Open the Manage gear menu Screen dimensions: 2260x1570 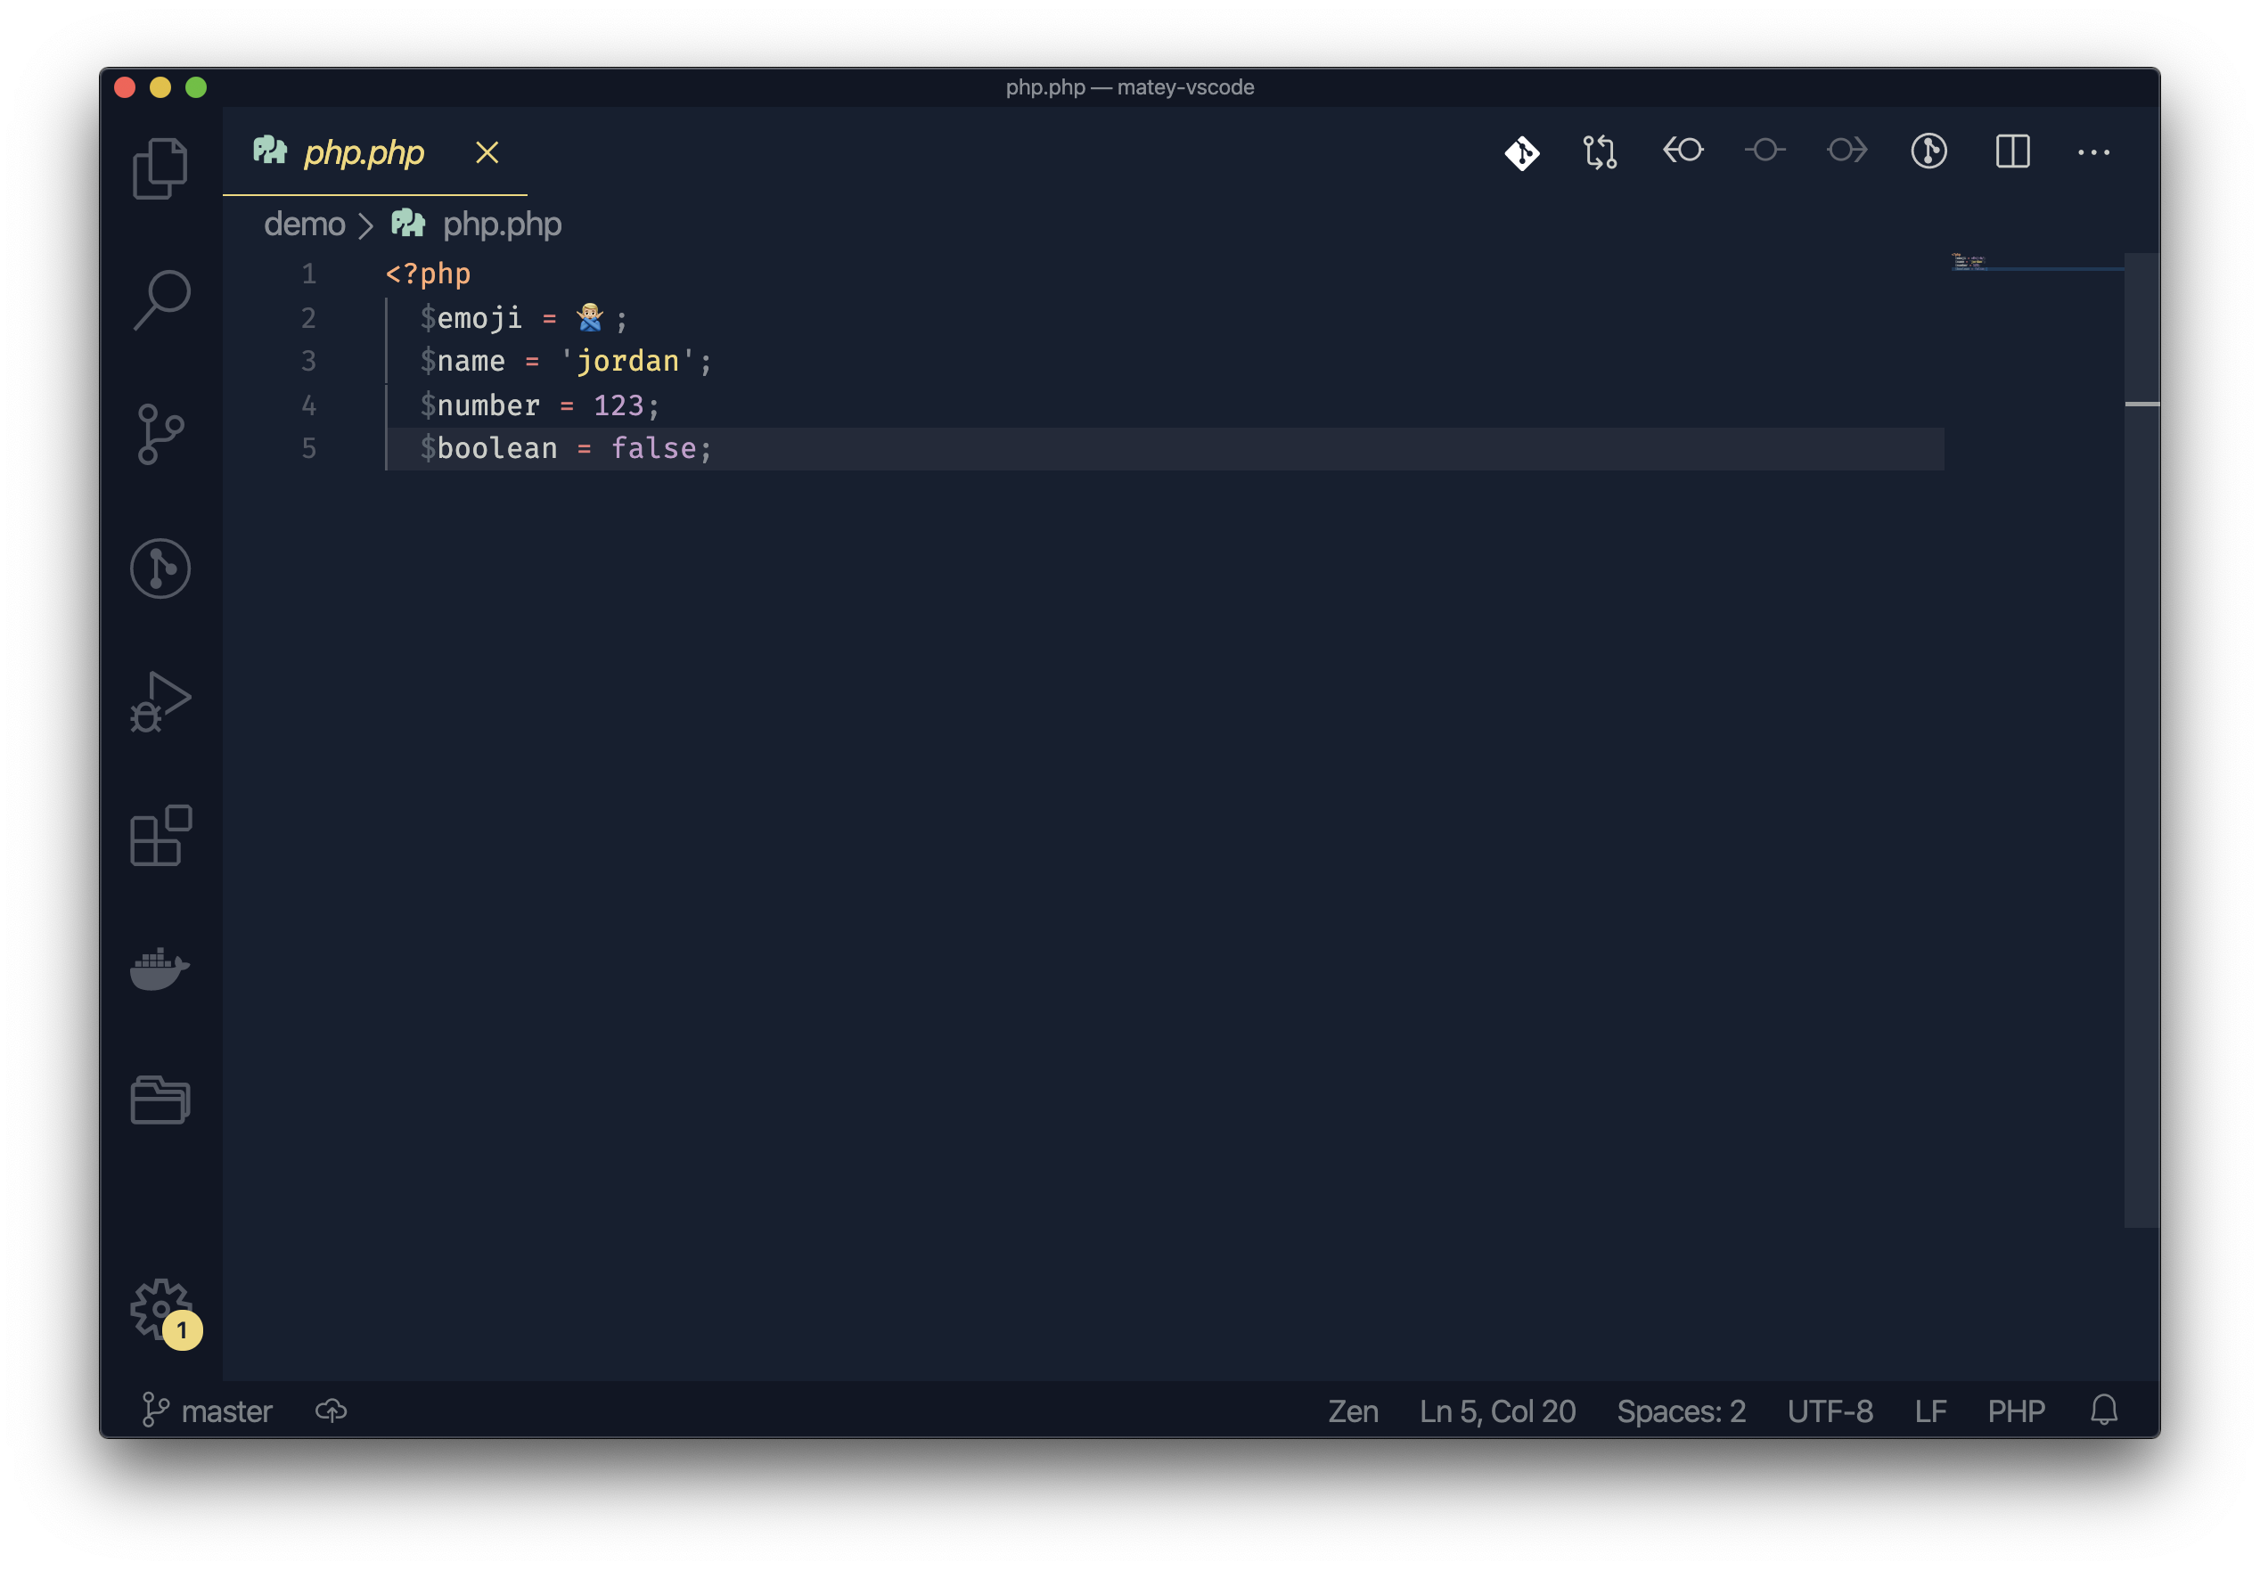click(x=160, y=1308)
